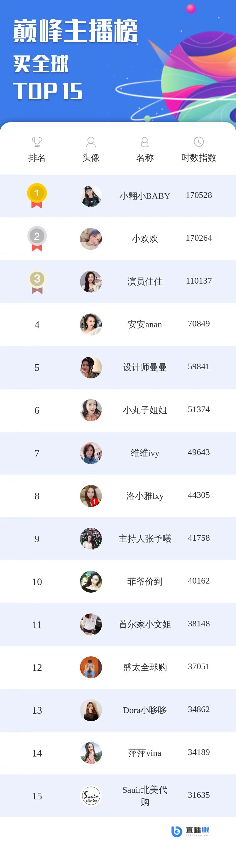
Task: Open 小翱小BABY's avatar
Action: [91, 196]
